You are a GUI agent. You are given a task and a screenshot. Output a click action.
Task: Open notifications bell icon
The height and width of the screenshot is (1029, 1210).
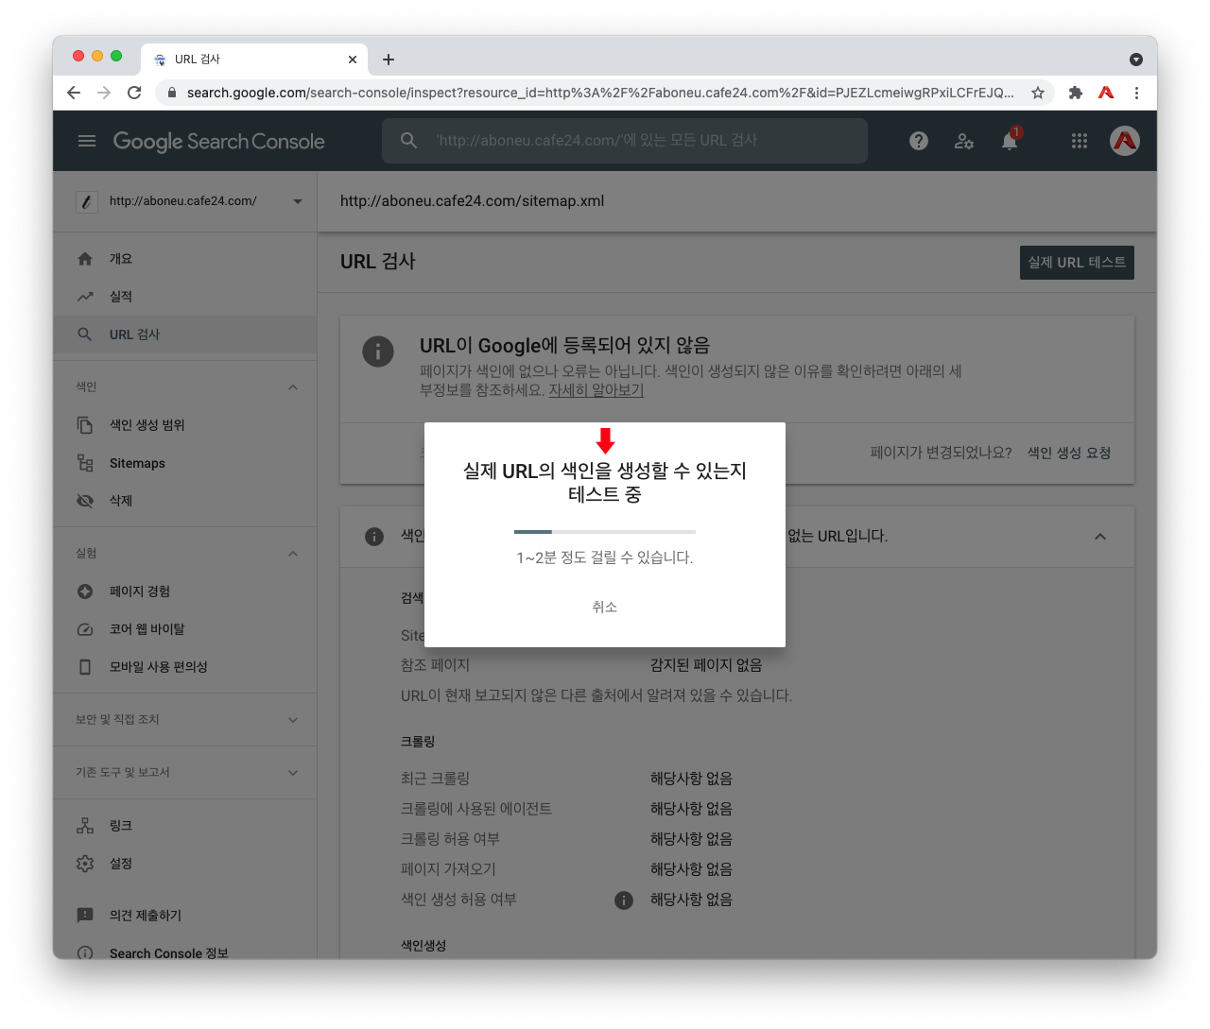pos(1010,141)
